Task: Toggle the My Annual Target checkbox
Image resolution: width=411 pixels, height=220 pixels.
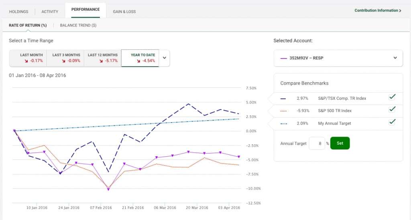Action: [392, 122]
